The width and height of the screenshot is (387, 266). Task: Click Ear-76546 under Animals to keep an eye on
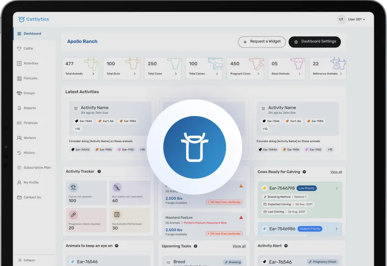pos(87,262)
